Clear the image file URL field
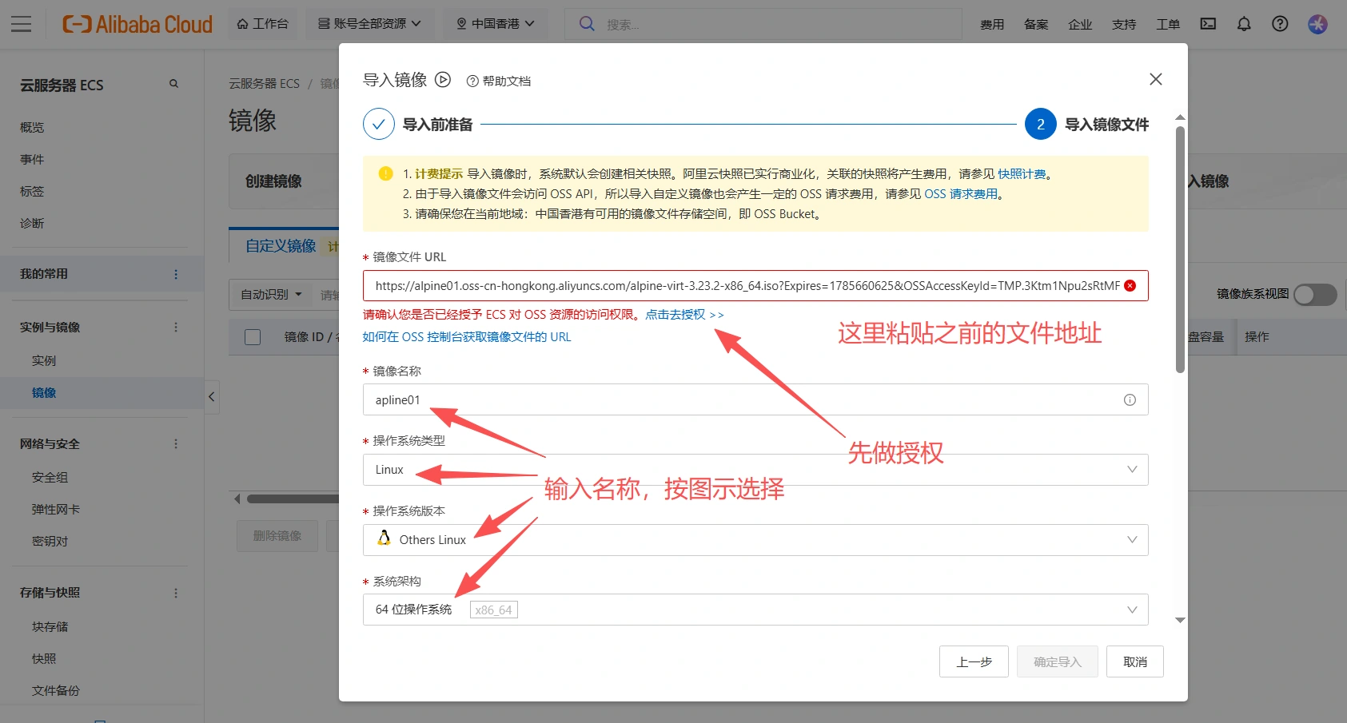 click(1130, 286)
